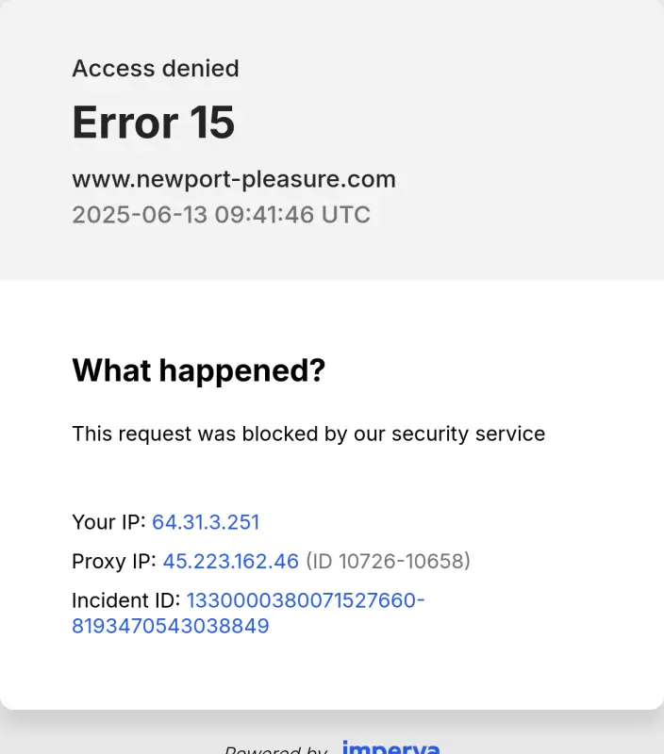The height and width of the screenshot is (754, 664).
Task: Click the proxy ID 10726-10658 text
Action: (x=389, y=561)
